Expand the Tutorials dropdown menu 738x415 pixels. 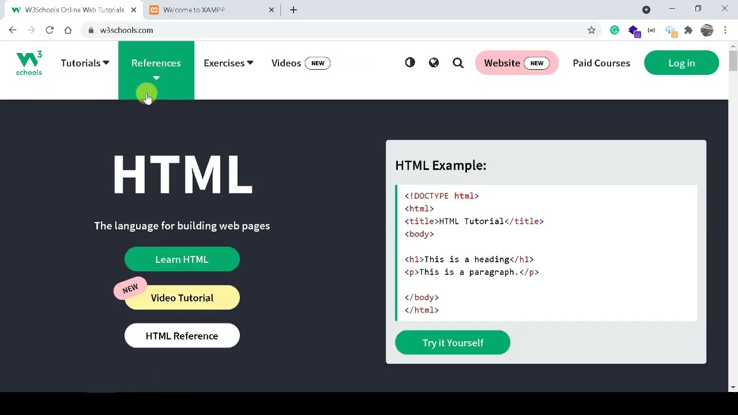click(85, 63)
